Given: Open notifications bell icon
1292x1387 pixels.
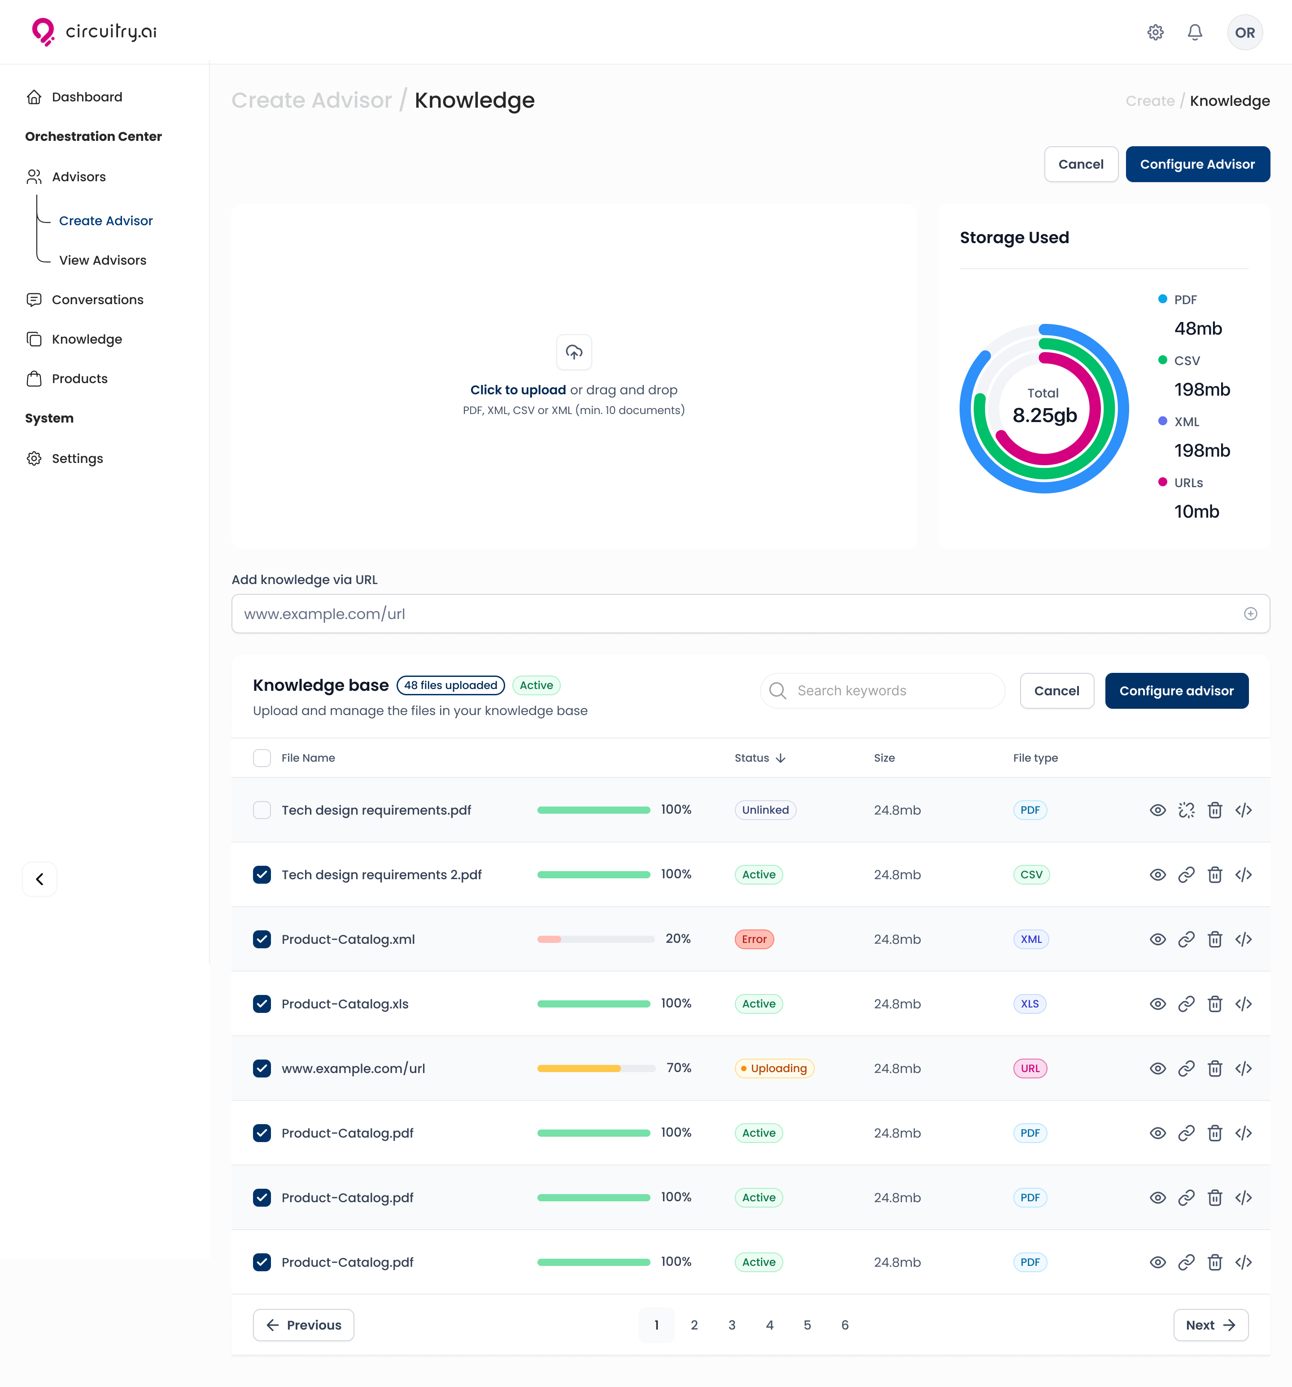Looking at the screenshot, I should pos(1194,33).
